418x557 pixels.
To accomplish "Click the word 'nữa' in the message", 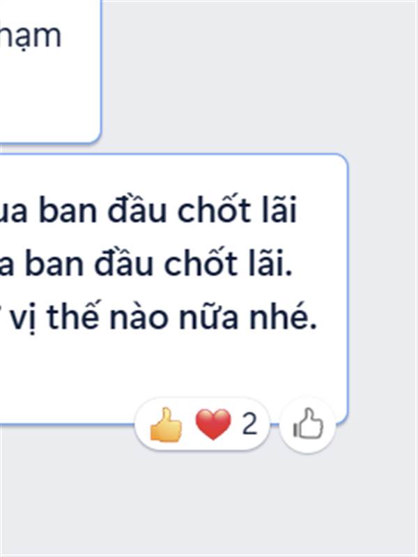I will tap(208, 316).
